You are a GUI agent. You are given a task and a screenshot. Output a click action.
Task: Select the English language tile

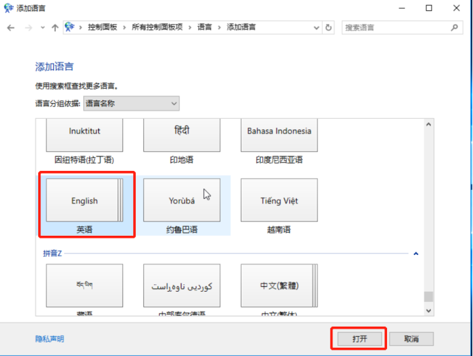(85, 200)
